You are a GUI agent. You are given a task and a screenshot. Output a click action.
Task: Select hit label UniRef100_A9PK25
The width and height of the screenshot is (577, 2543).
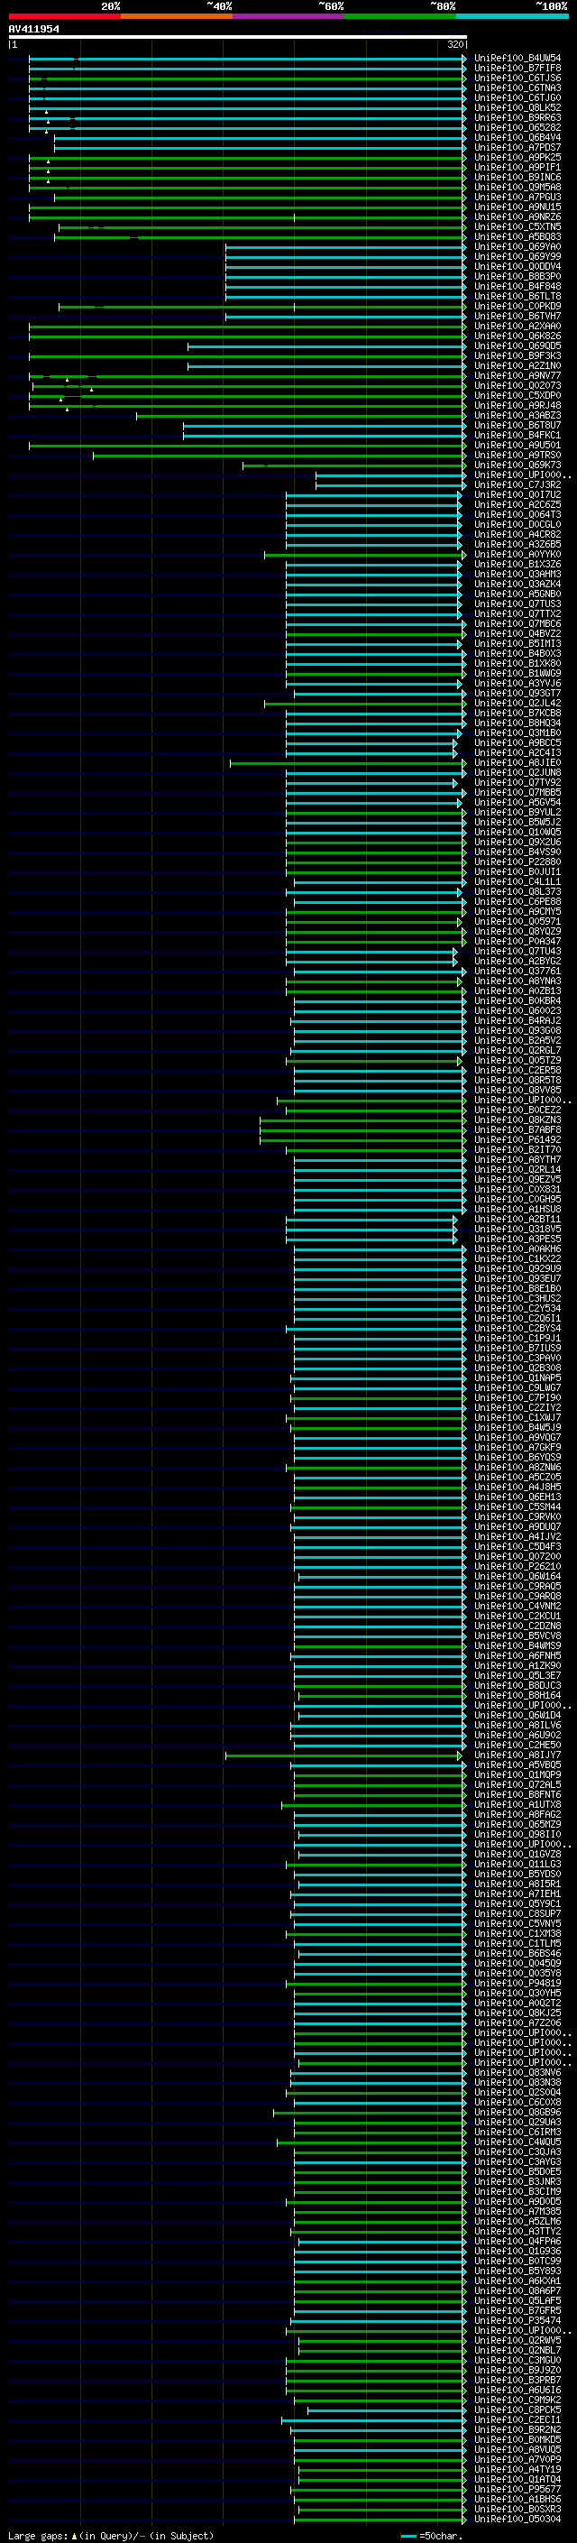click(517, 157)
